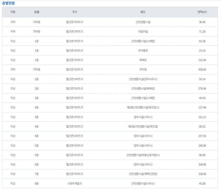
Task: Click the 구분 column header
Action: tap(13, 12)
